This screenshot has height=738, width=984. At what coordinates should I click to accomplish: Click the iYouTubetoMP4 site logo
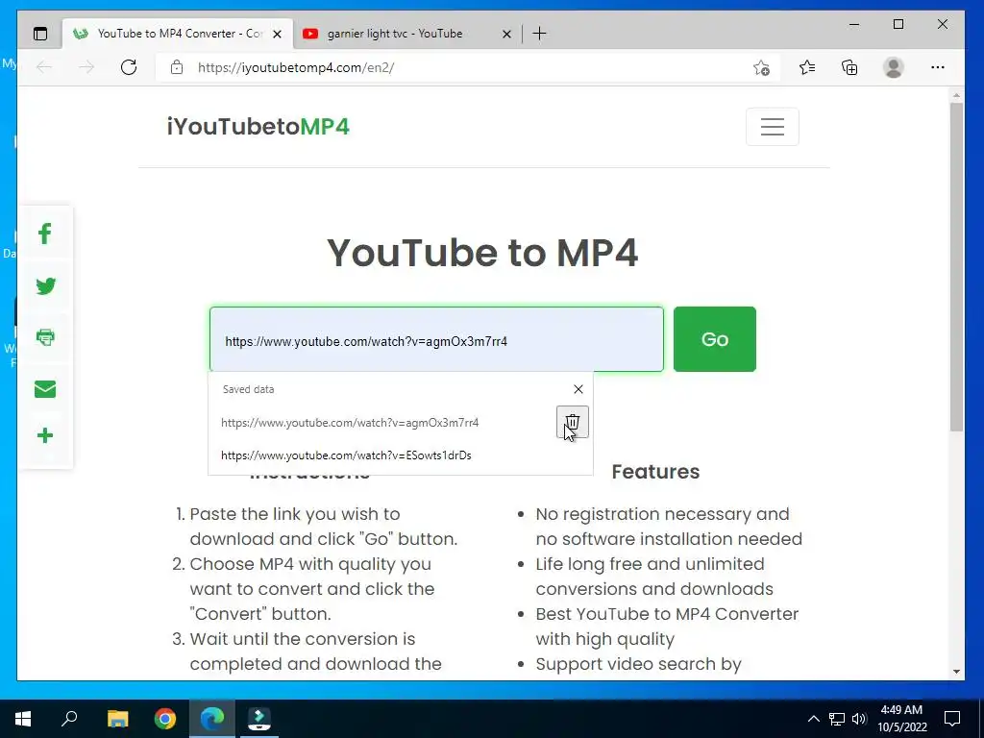258,127
